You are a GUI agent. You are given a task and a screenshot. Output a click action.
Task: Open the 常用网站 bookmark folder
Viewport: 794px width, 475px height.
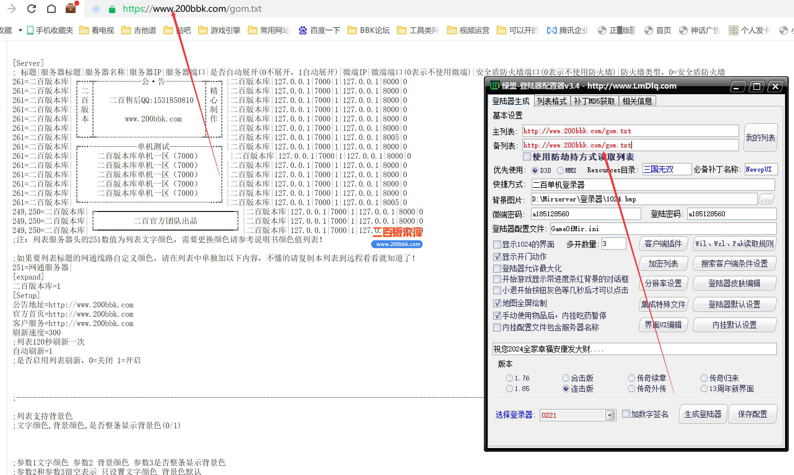pos(269,30)
